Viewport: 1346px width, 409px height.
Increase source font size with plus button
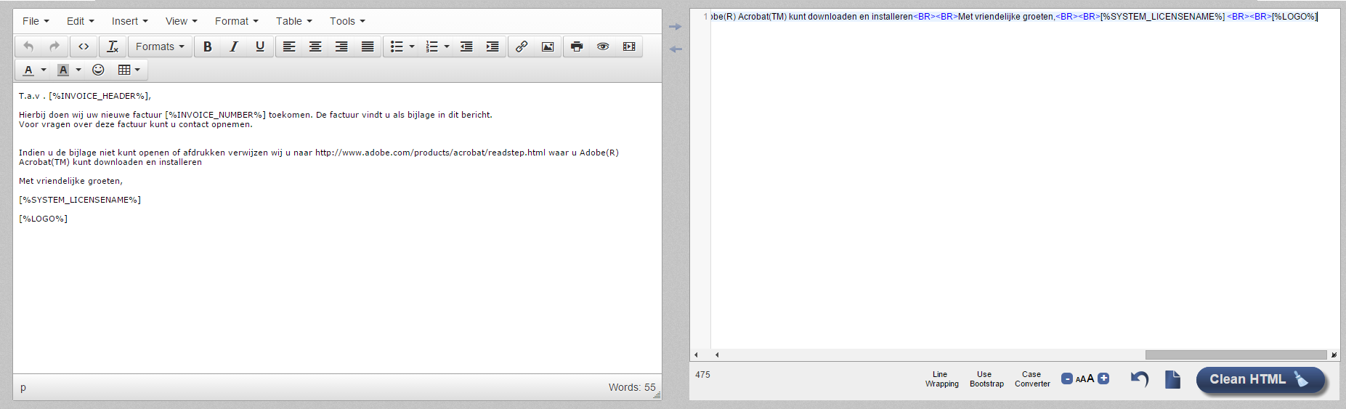point(1103,378)
